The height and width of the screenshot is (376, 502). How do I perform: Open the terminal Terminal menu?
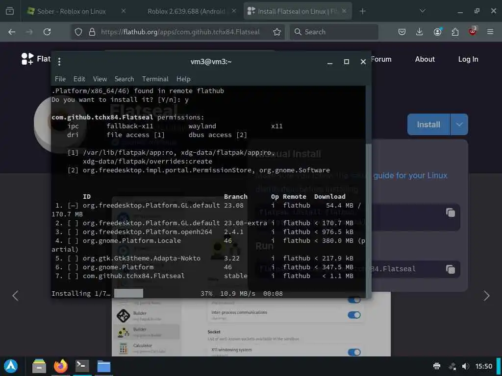tap(155, 79)
